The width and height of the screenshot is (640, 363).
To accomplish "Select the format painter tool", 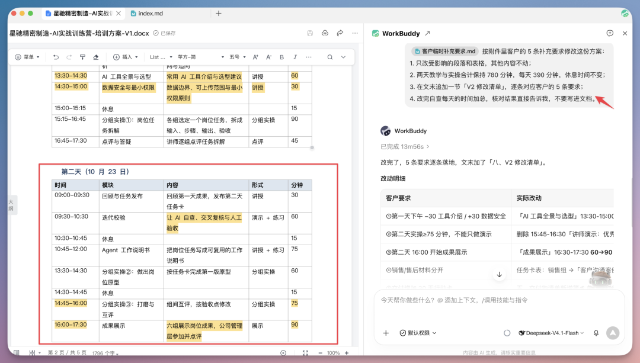I will point(82,57).
